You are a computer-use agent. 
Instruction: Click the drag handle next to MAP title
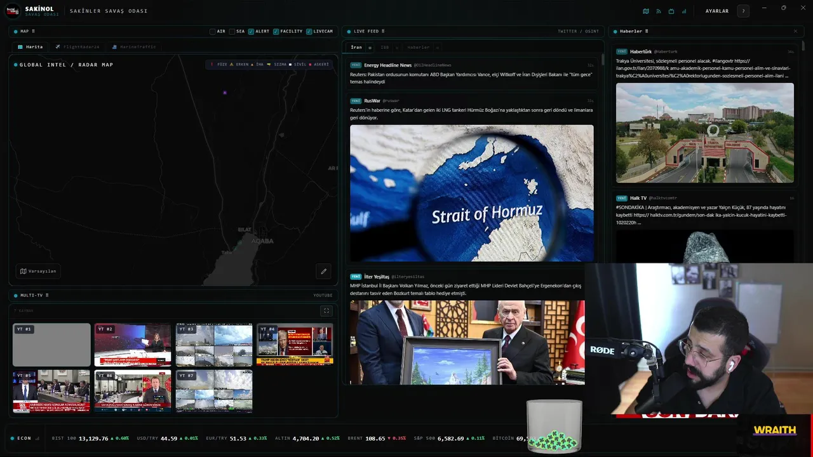click(33, 31)
